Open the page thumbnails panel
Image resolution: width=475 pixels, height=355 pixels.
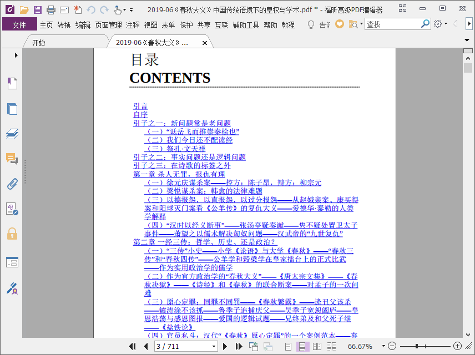click(x=12, y=109)
